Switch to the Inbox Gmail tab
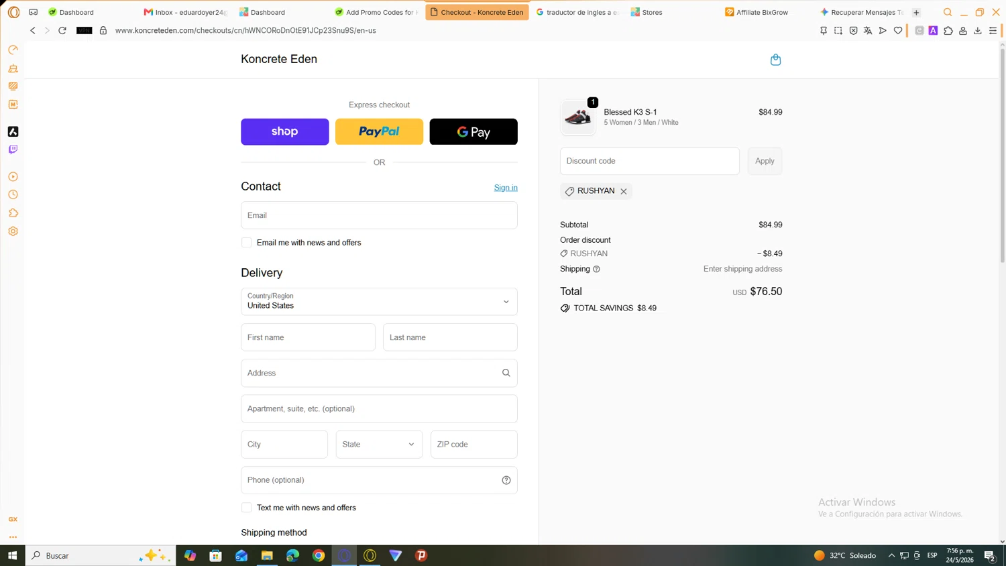The height and width of the screenshot is (566, 1006). [186, 12]
